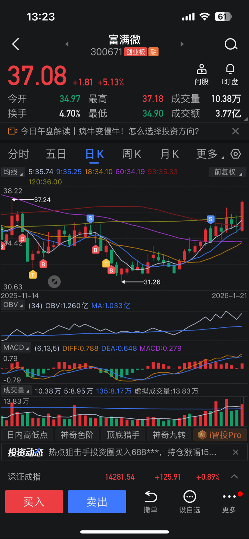Tap the 设自选 chat bubble icon
249x539 pixels.
click(190, 497)
